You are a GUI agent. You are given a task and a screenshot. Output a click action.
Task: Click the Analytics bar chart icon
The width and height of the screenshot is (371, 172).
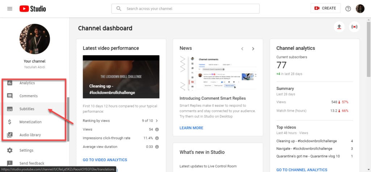coord(10,83)
